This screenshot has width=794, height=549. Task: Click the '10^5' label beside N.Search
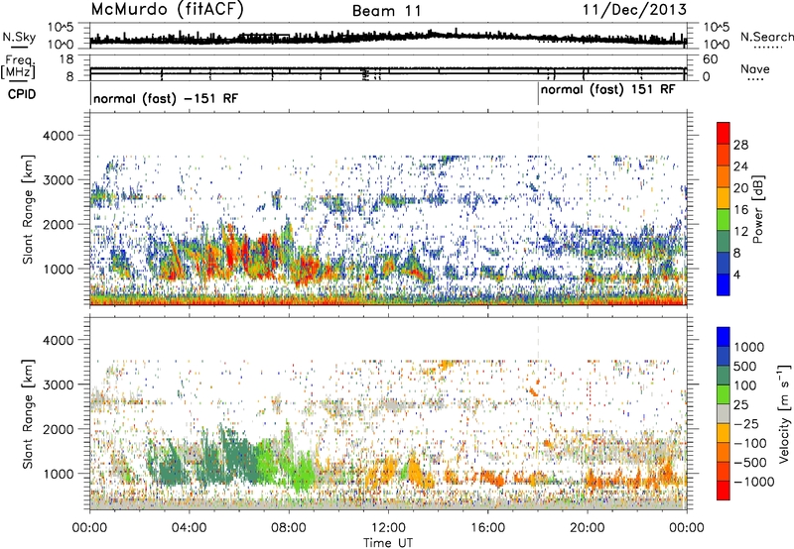click(x=716, y=27)
